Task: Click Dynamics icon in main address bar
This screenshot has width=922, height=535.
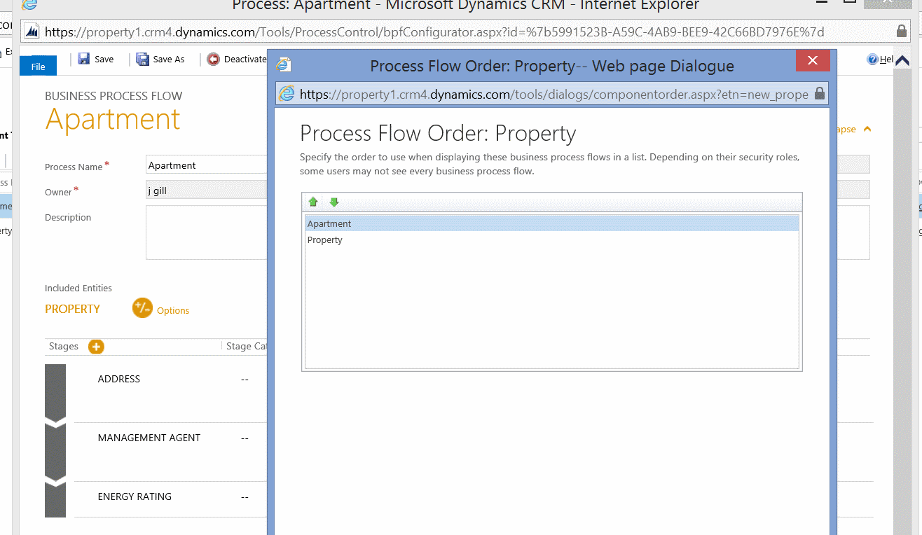Action: [32, 32]
